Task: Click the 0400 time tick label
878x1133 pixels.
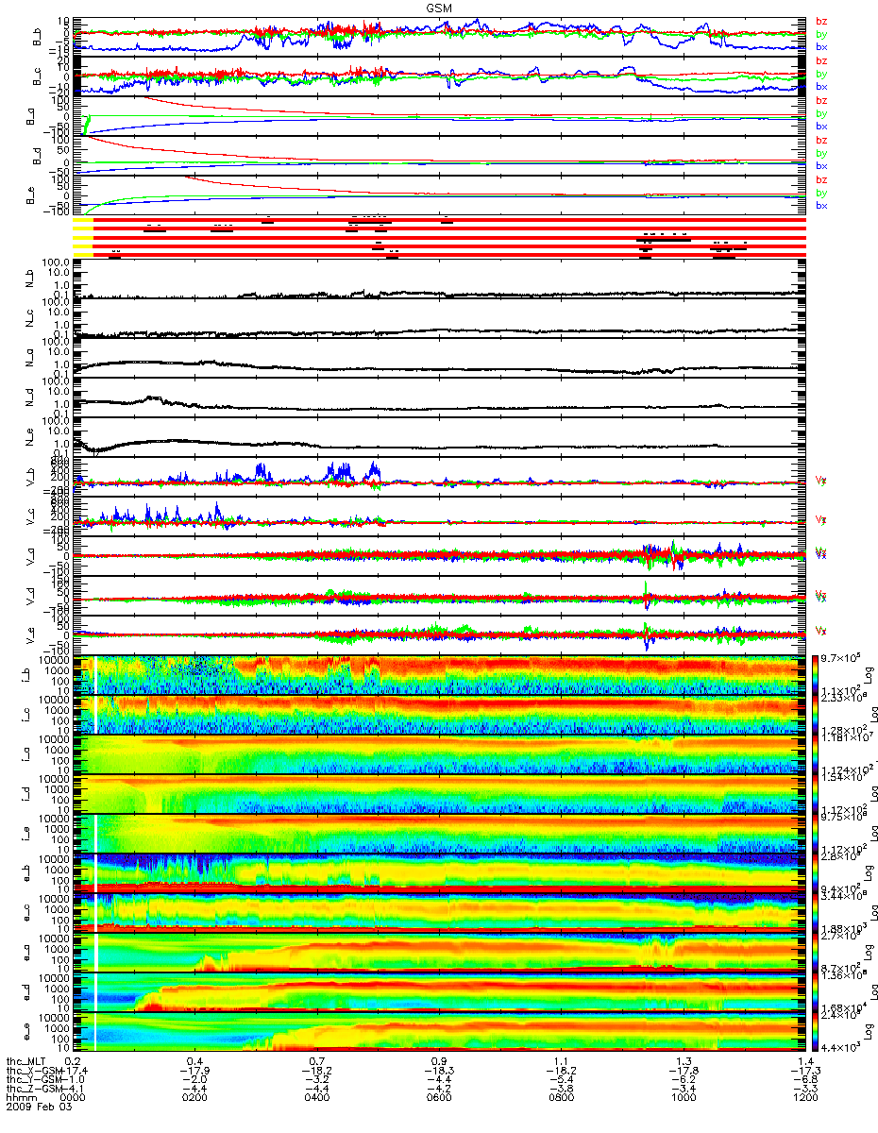Action: (x=317, y=1098)
